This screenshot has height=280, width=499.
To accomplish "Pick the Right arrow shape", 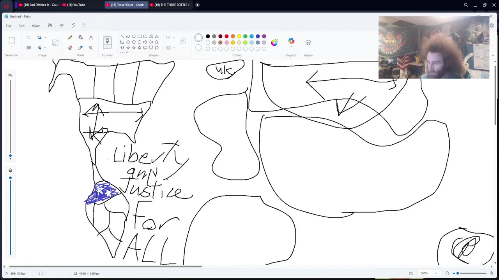I will (x=145, y=42).
